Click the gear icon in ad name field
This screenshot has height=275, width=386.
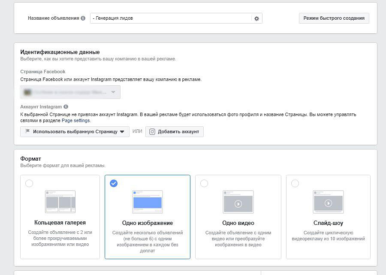[256, 18]
